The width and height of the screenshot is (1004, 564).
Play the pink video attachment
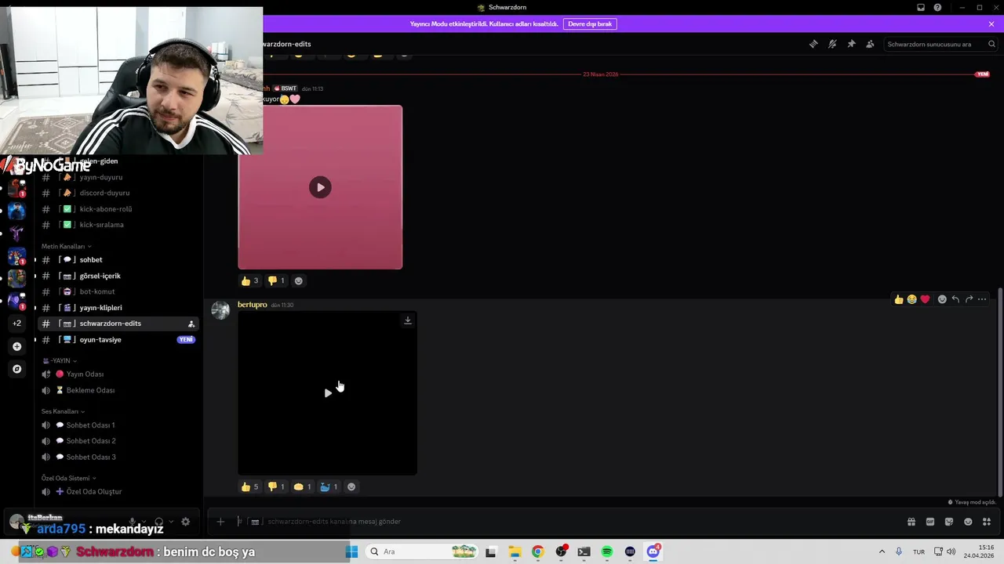coord(320,187)
